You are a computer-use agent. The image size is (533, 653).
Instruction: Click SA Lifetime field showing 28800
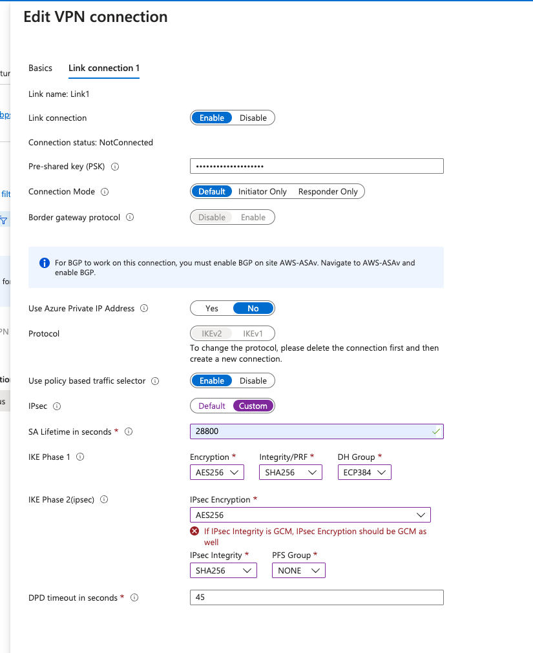[317, 431]
